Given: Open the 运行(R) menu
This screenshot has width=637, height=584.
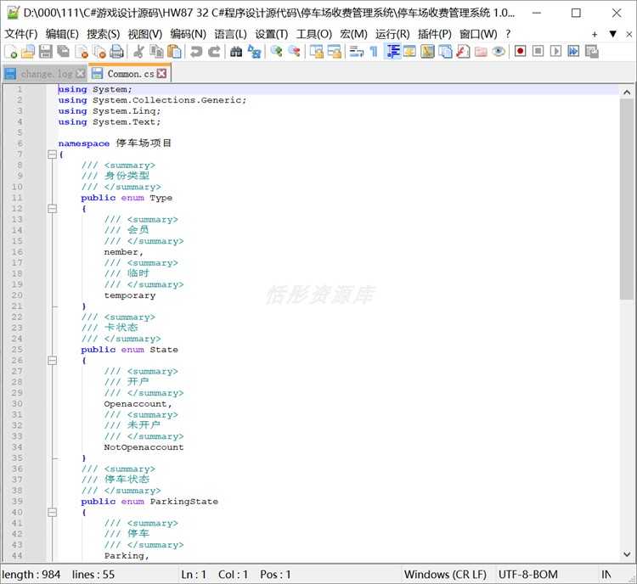Looking at the screenshot, I should coord(392,34).
